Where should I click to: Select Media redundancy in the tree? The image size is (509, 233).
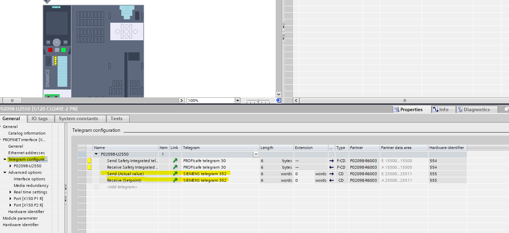coord(31,186)
